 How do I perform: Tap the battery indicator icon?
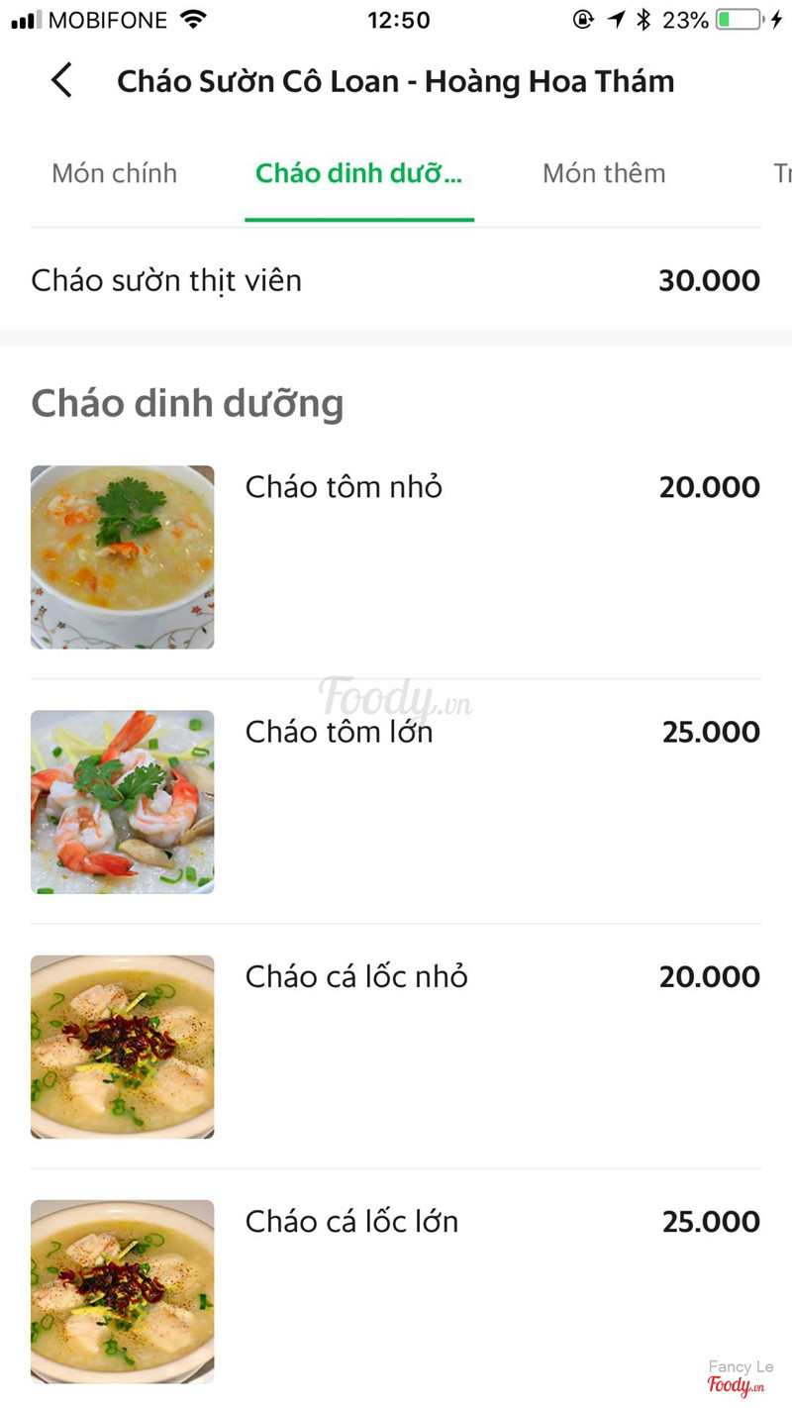(740, 20)
